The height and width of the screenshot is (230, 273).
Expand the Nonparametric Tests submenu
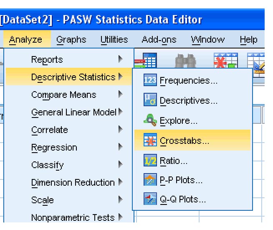click(x=68, y=217)
